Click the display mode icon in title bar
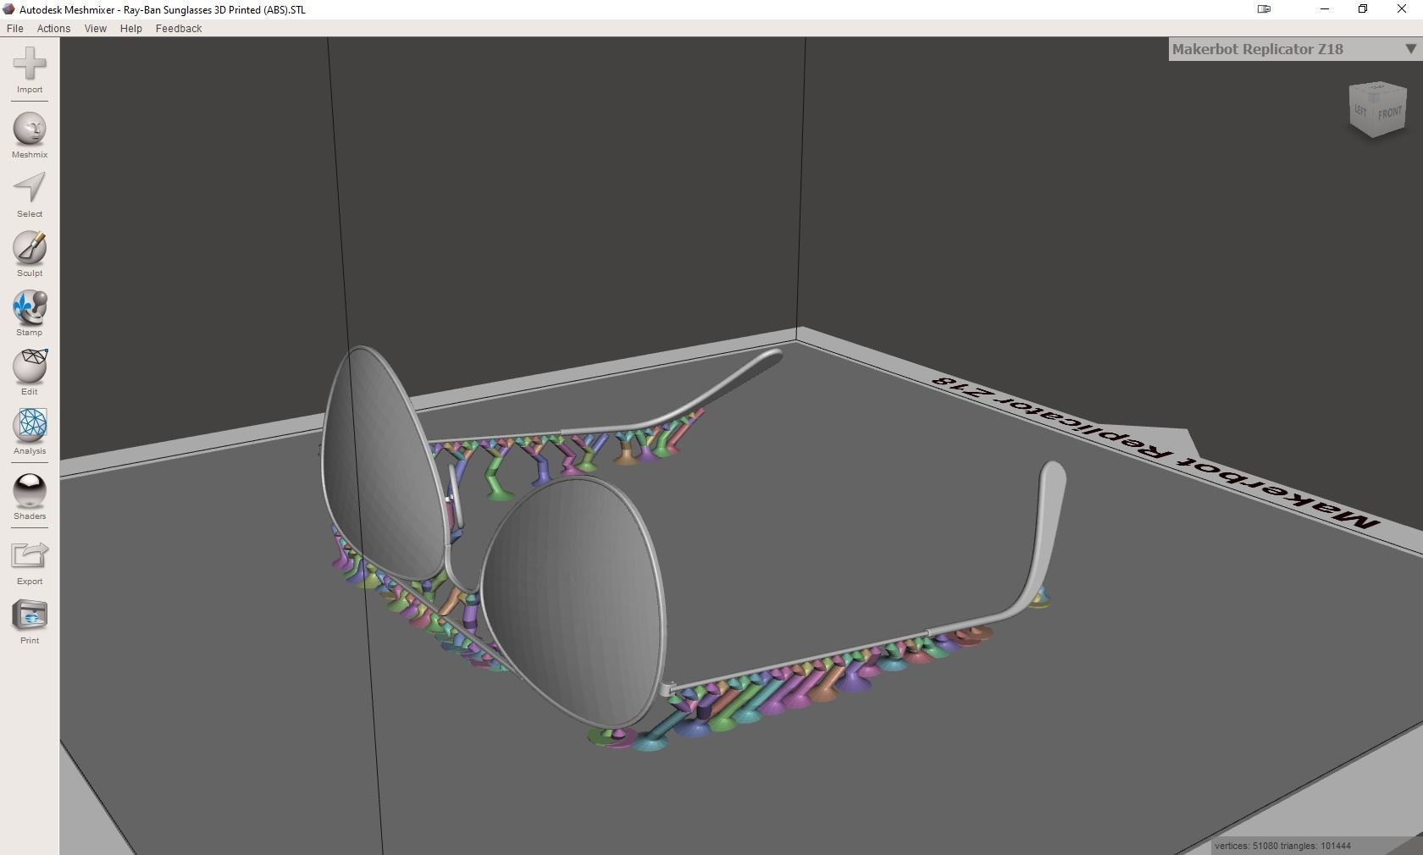Screen dimensions: 1423x855 [x=1264, y=9]
